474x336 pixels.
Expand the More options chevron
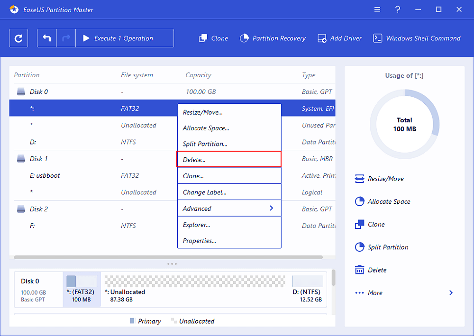(x=451, y=293)
